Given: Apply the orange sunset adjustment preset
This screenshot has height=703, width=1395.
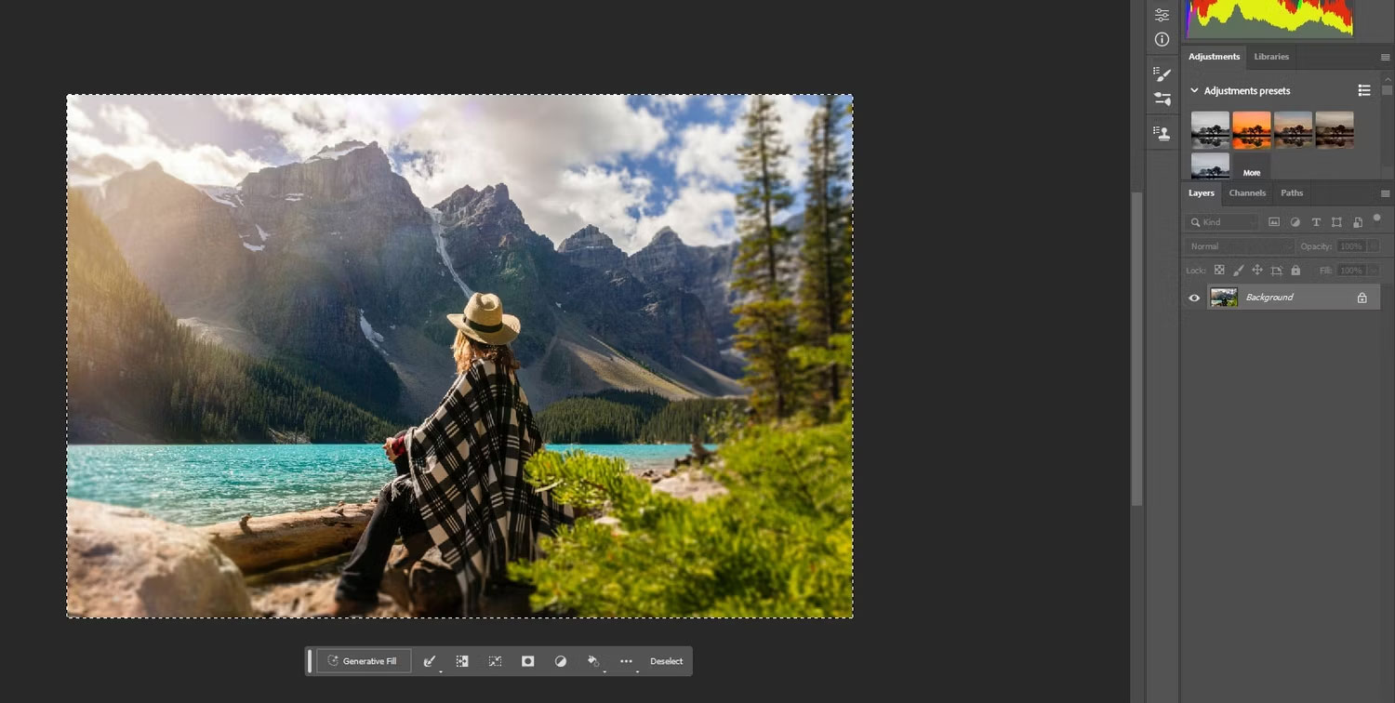Looking at the screenshot, I should click(x=1252, y=130).
